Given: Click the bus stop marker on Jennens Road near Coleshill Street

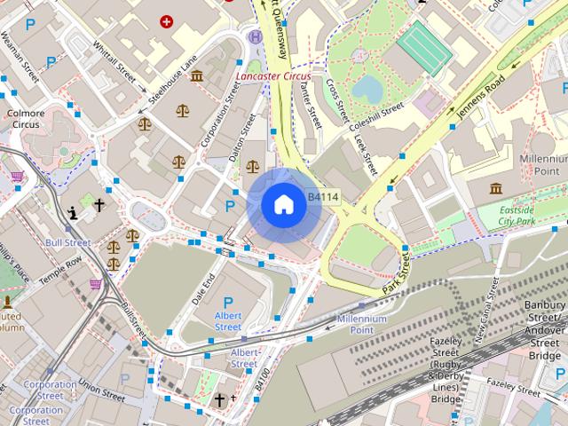Looking at the screenshot, I should coord(453,127).
